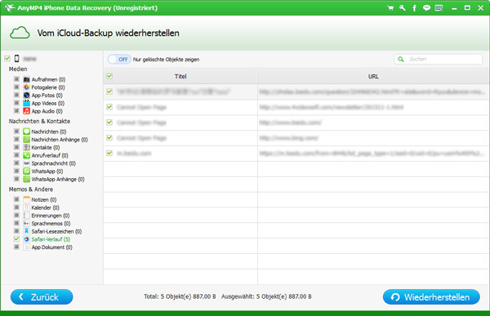Uncheck the Safari-Verlauf checkbox
Screen dimensions: 490x316
[16, 238]
